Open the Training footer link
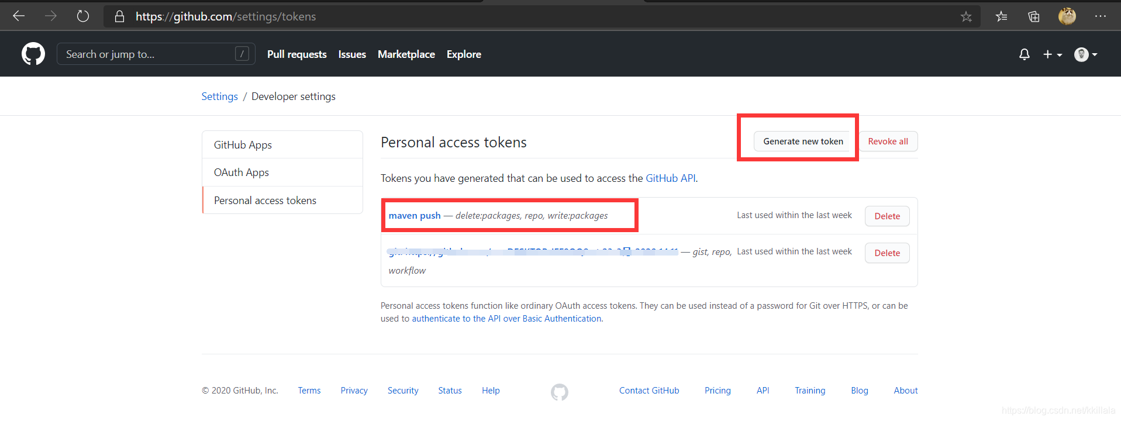Image resolution: width=1121 pixels, height=421 pixels. pyautogui.click(x=810, y=391)
